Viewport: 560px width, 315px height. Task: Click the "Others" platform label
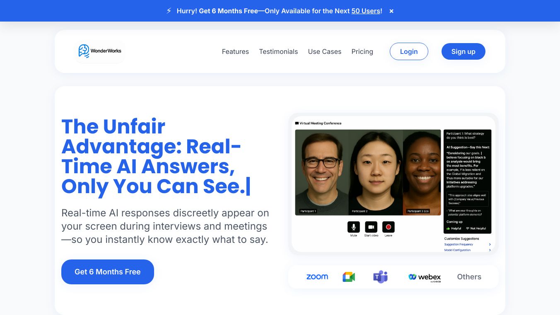[x=469, y=277]
